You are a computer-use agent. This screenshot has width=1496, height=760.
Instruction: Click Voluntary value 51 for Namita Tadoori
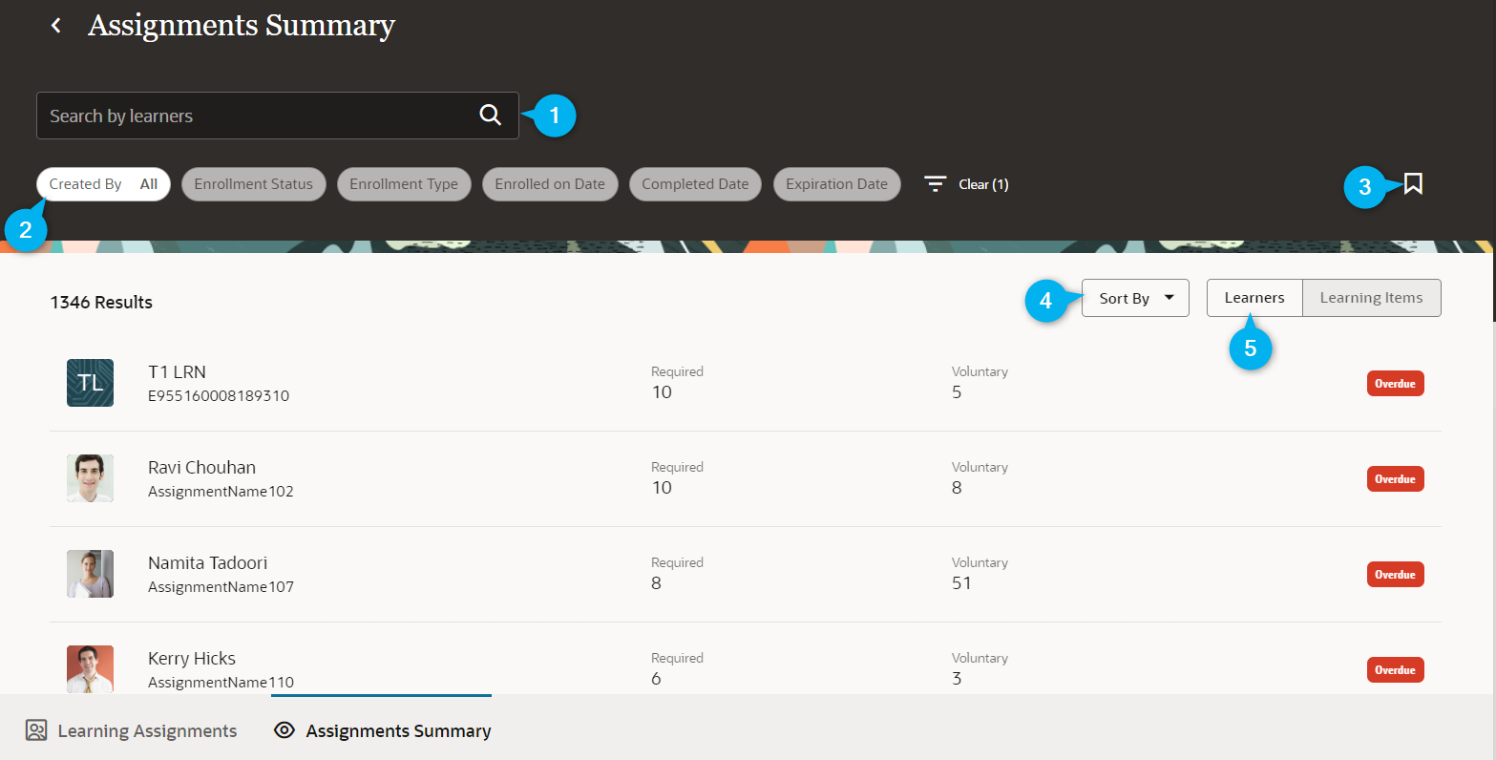pos(961,583)
